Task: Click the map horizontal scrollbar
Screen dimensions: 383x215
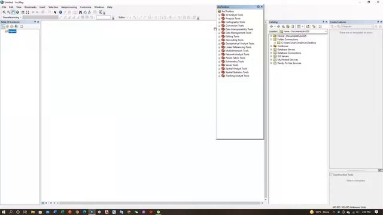Action: click(x=160, y=203)
